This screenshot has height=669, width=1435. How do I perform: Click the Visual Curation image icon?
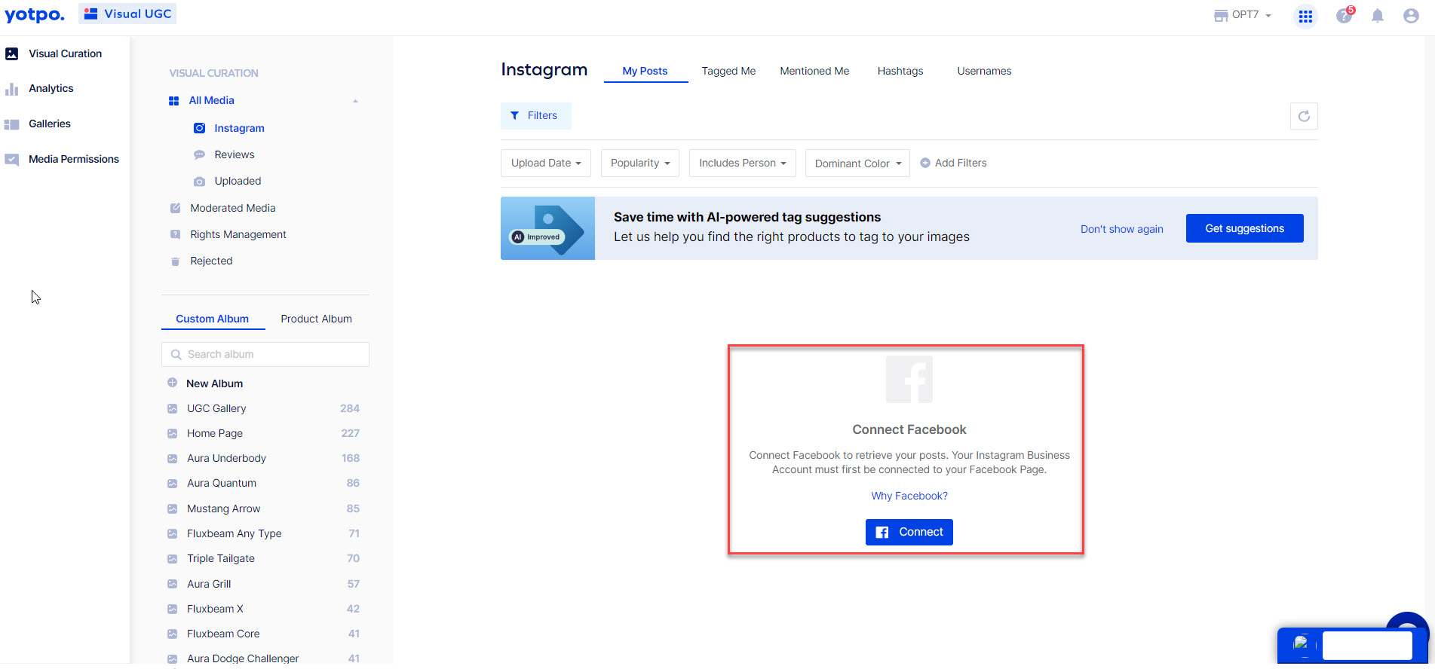pos(12,53)
